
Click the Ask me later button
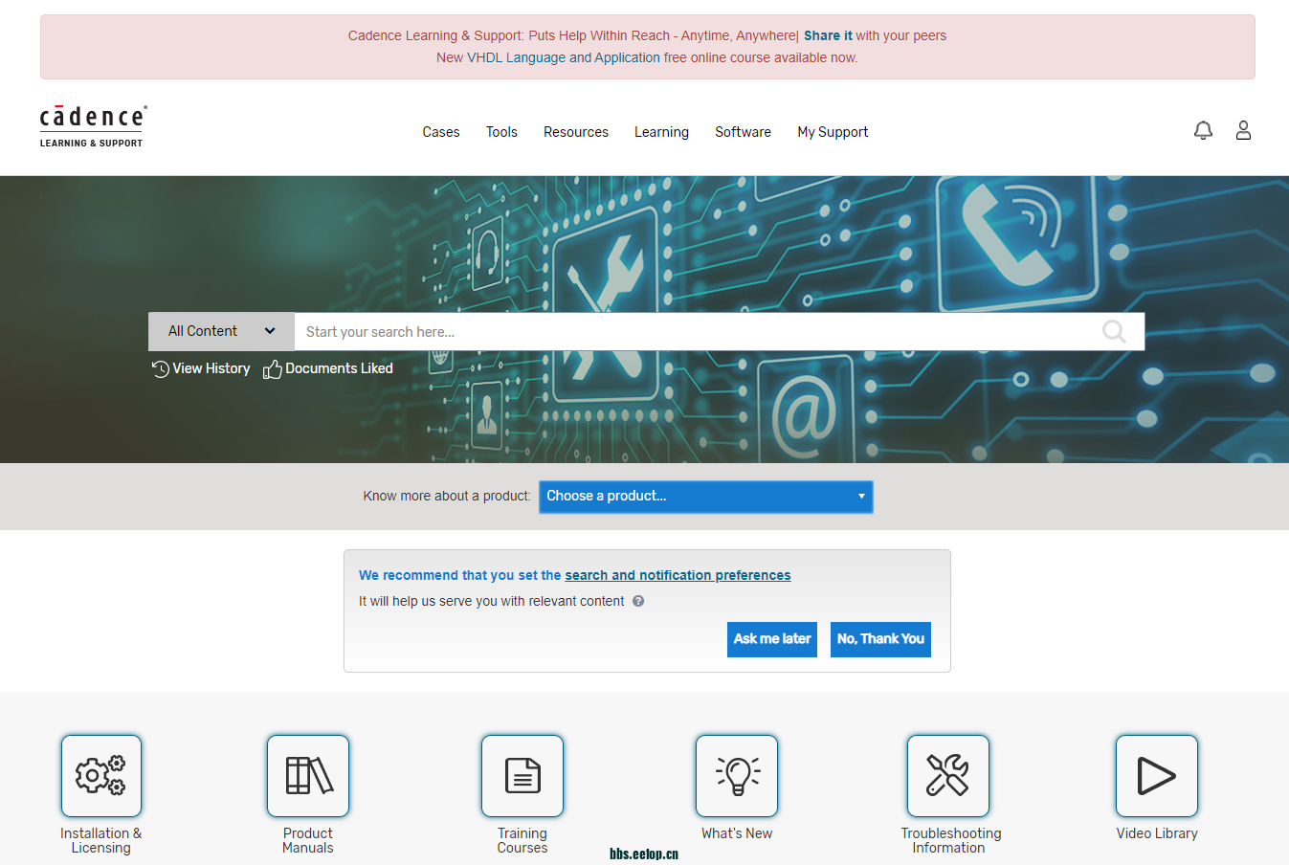(x=772, y=639)
